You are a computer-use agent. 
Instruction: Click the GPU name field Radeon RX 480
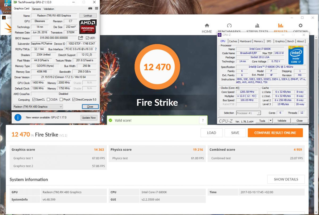point(54,16)
